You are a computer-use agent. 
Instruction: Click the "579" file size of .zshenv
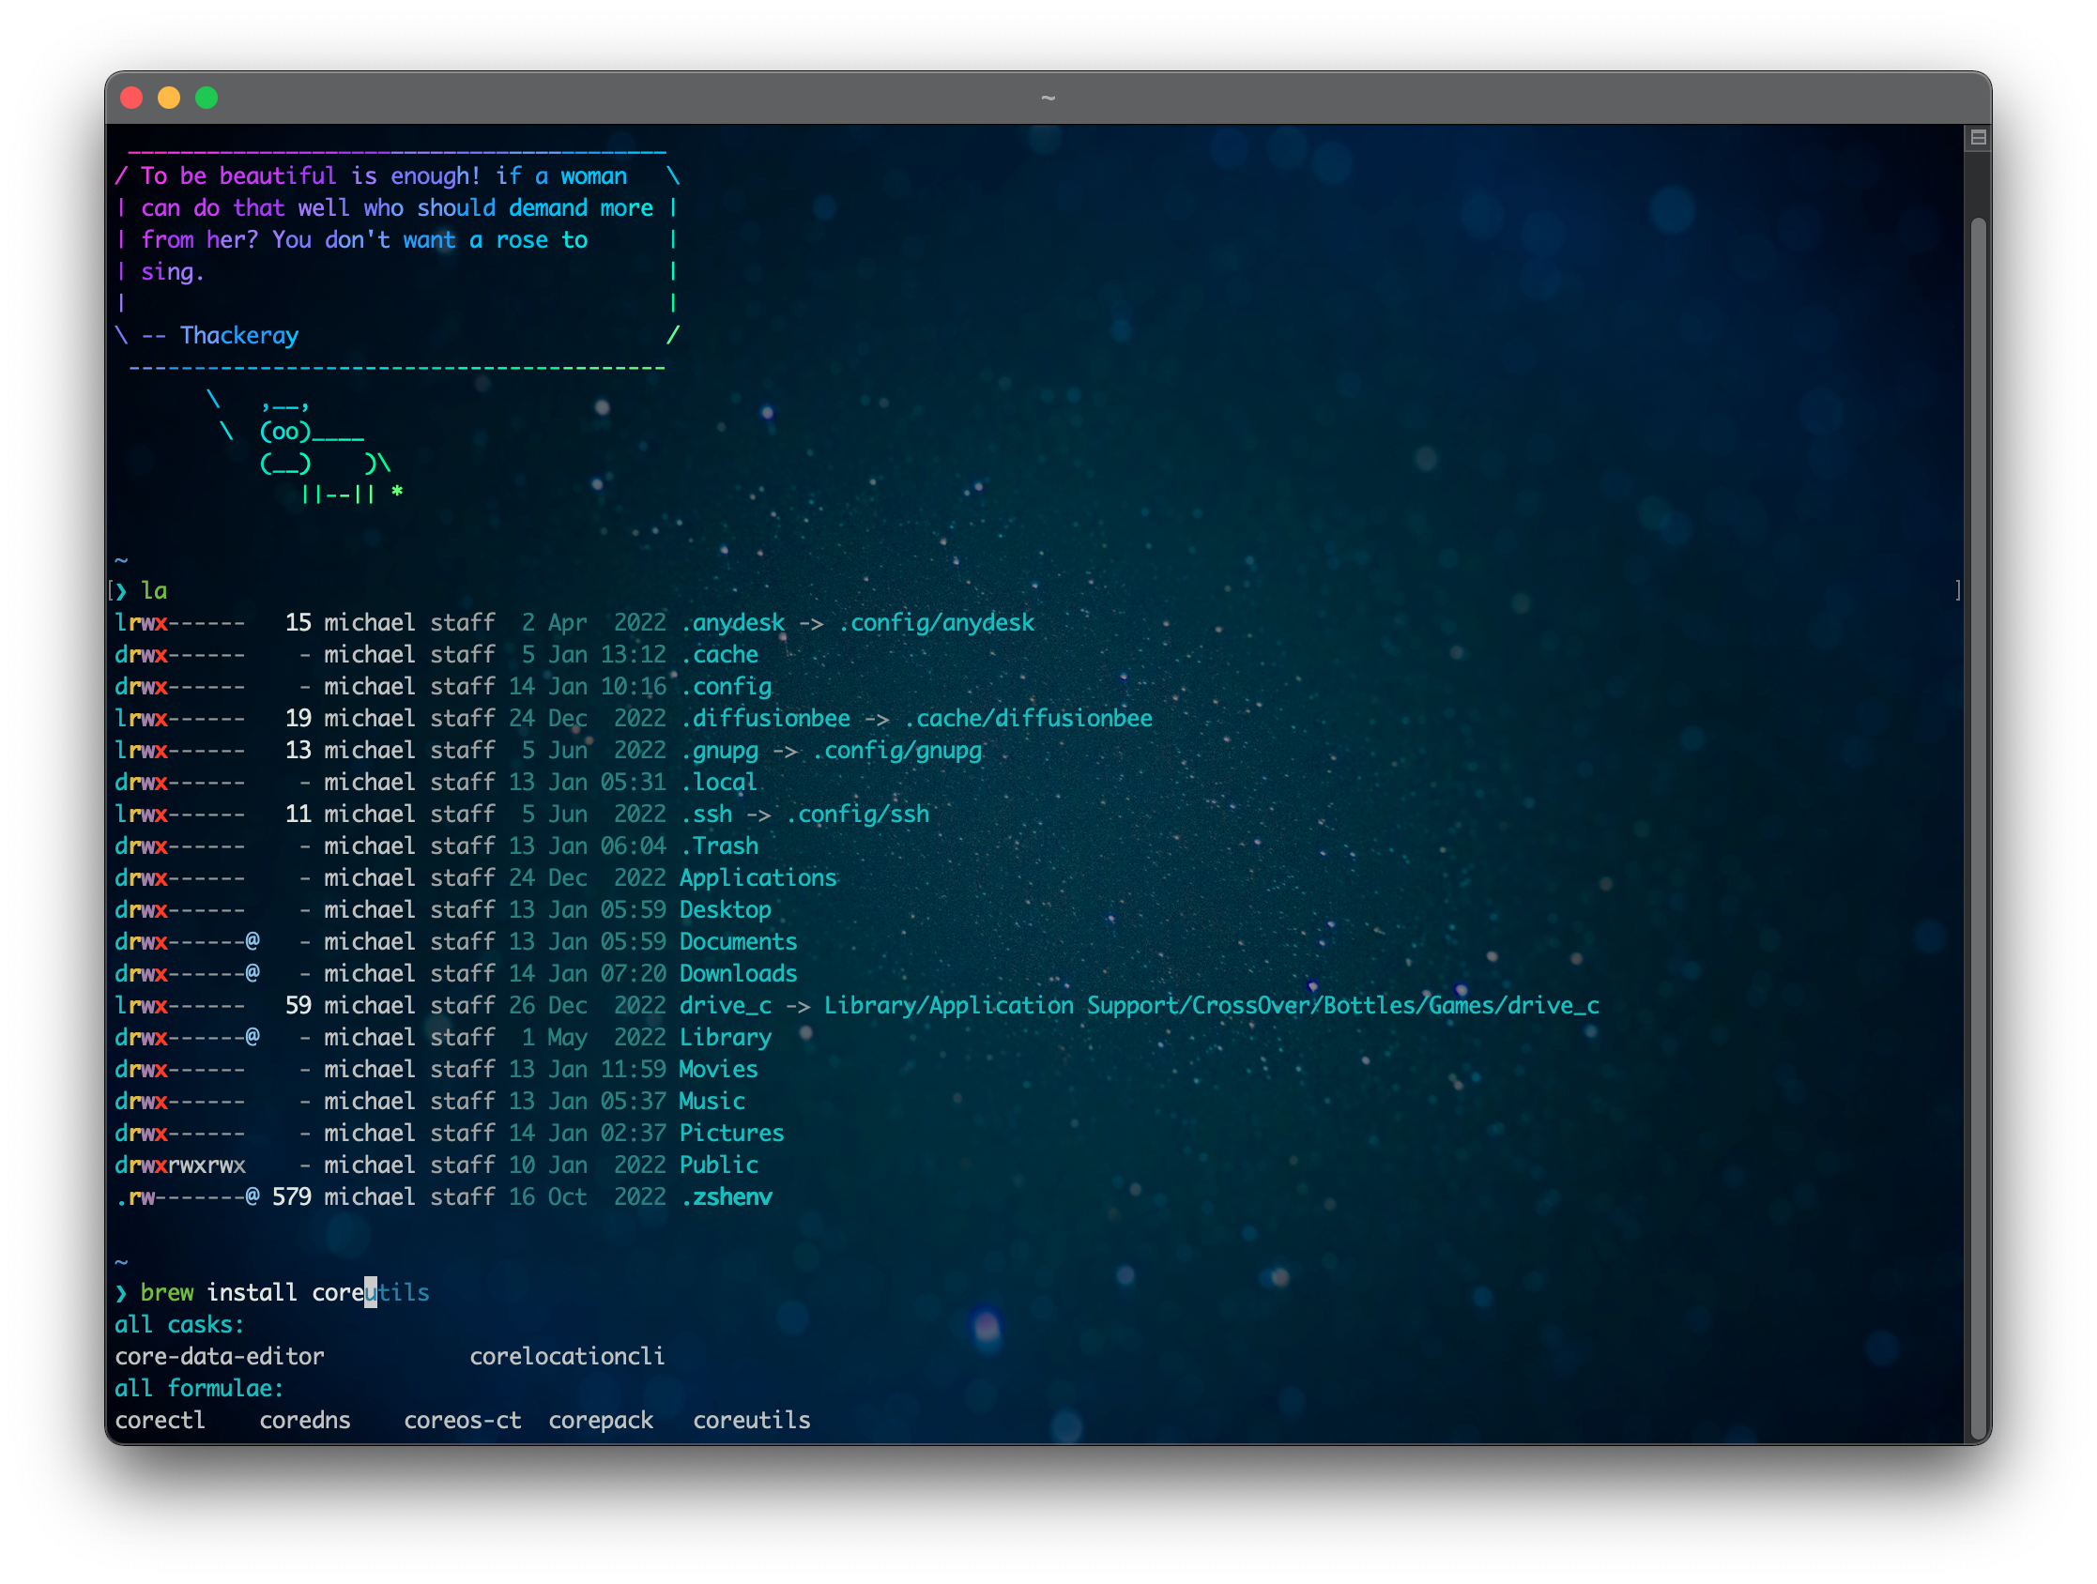(292, 1197)
